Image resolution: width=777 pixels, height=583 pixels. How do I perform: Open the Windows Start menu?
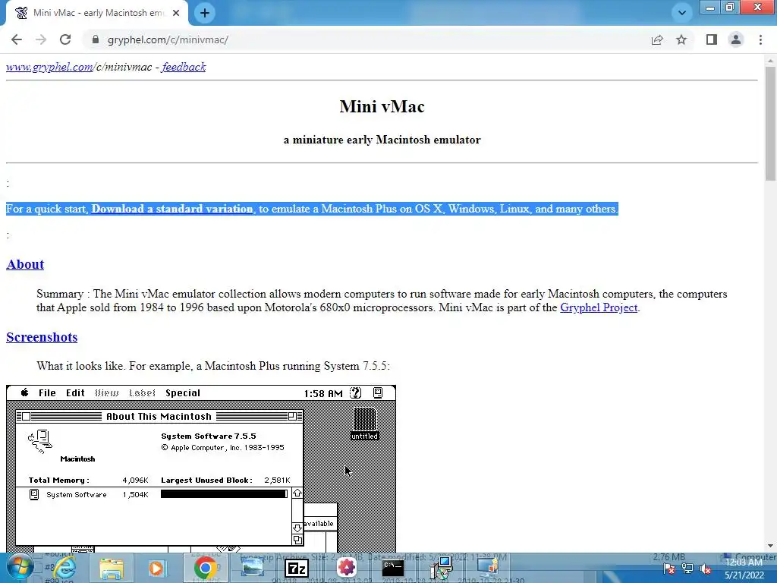(x=20, y=568)
